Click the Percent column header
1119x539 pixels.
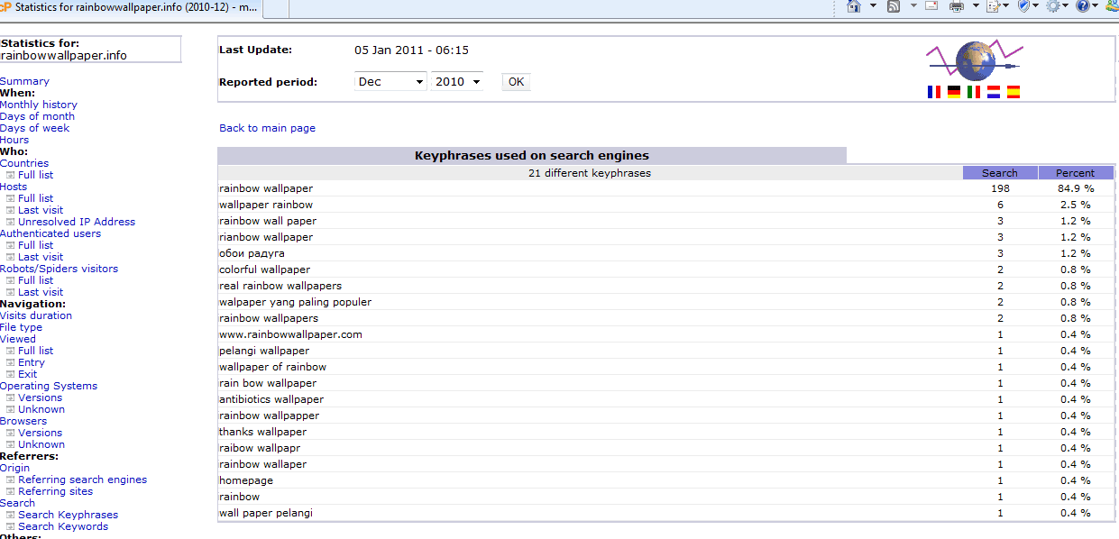(x=1075, y=173)
